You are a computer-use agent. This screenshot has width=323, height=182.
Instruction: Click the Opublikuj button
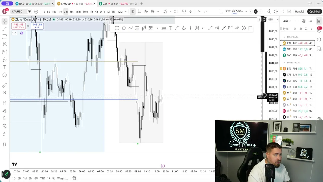315,12
